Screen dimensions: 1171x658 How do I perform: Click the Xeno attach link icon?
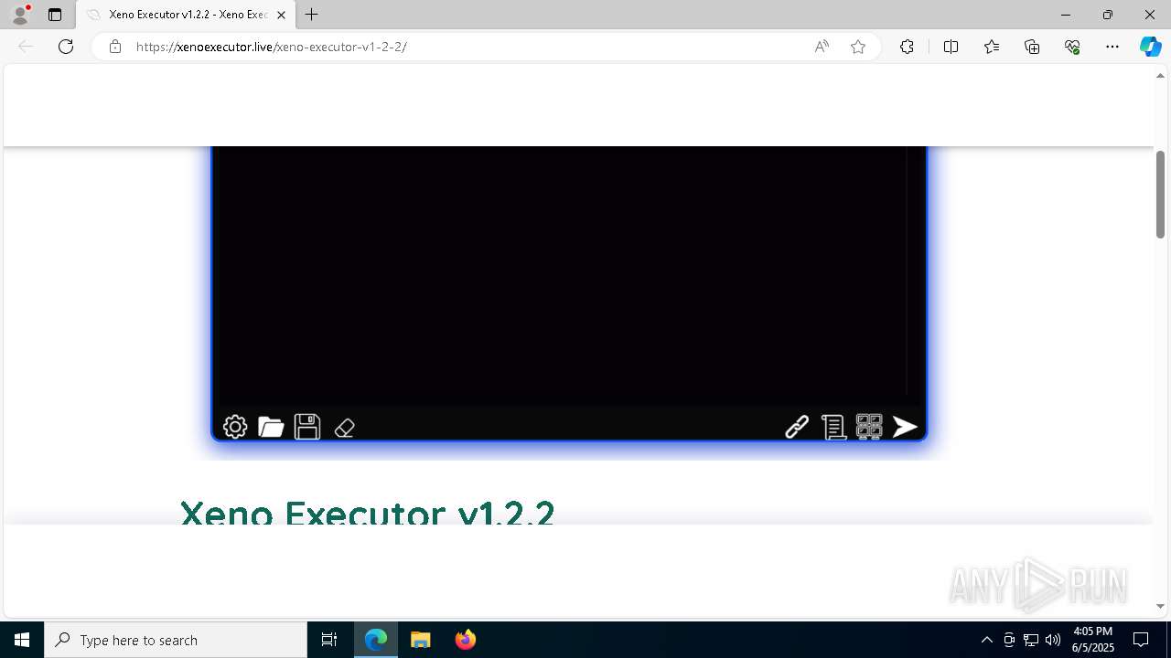pos(797,427)
